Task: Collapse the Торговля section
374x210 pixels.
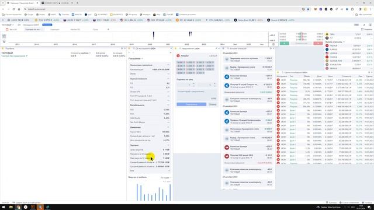Action: coord(168,145)
